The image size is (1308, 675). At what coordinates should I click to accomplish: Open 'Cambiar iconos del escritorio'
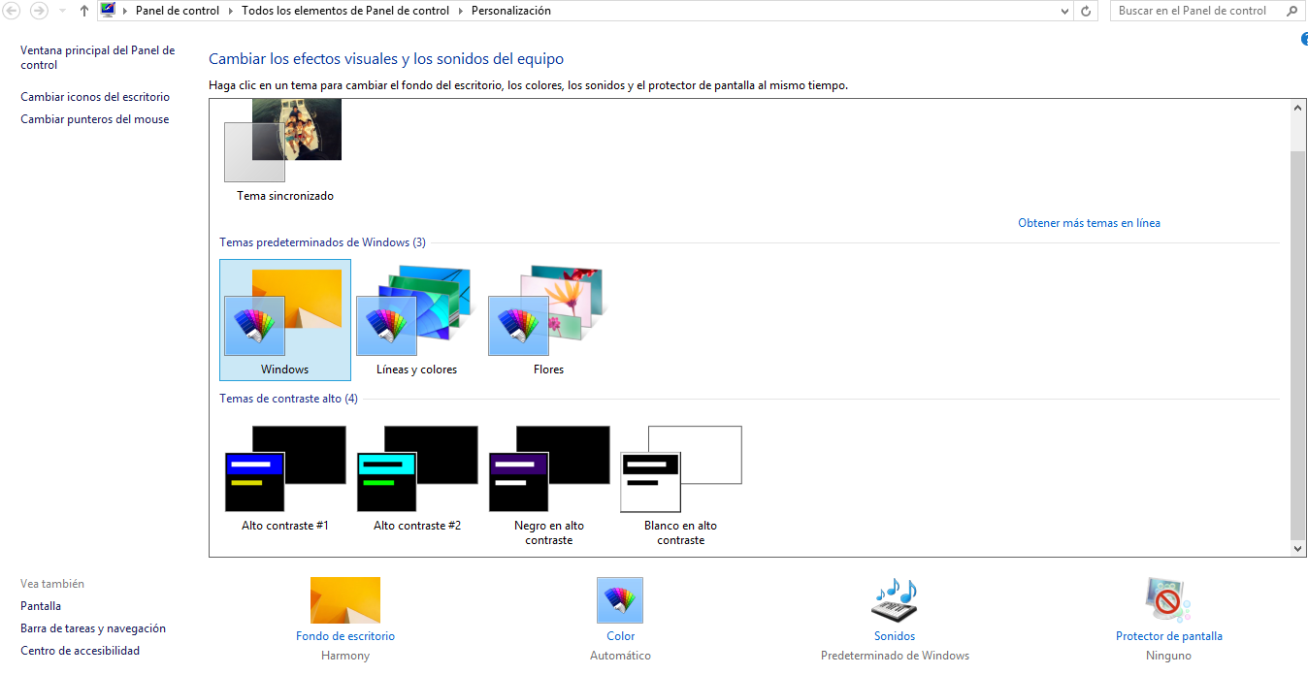tap(95, 97)
